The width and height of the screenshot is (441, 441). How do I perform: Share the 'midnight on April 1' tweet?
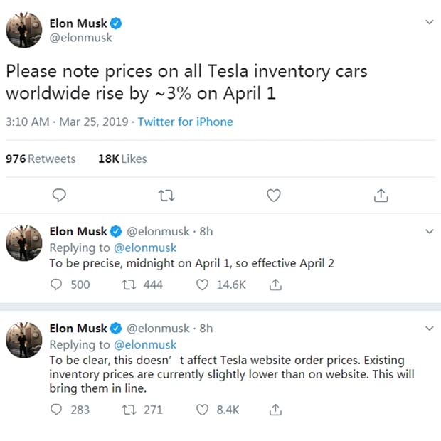[275, 285]
